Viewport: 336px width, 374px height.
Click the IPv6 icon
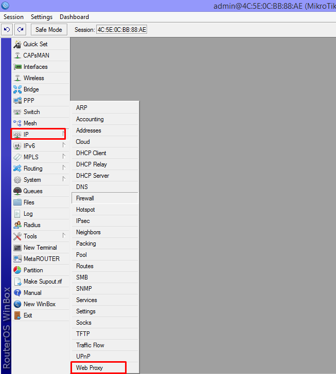[17, 146]
